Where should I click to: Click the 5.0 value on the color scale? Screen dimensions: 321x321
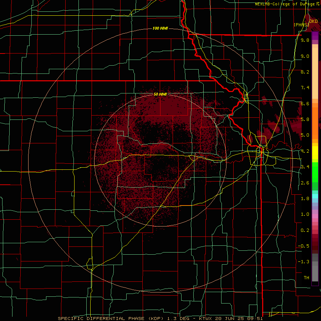click(x=305, y=135)
